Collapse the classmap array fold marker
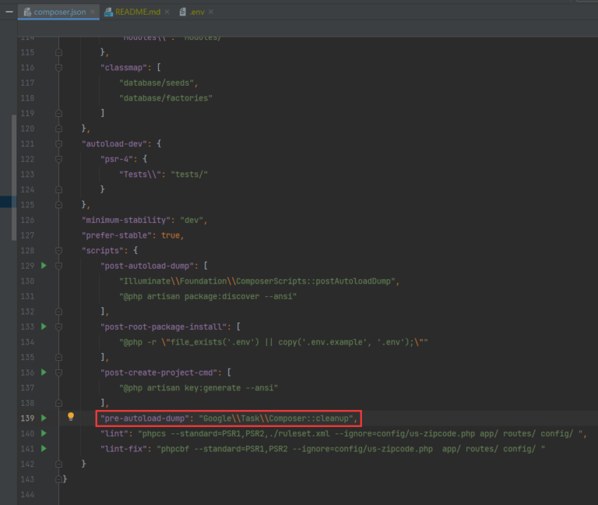Viewport: 598px width, 505px height. tap(58, 68)
